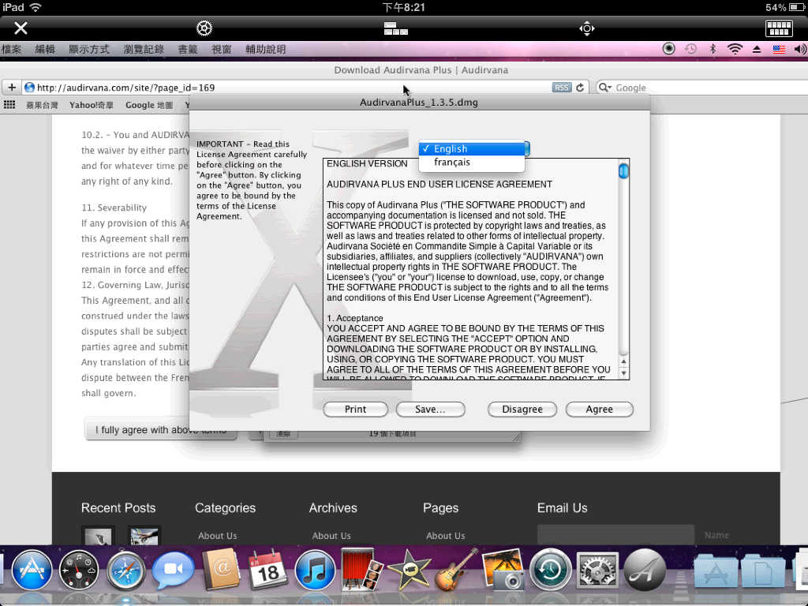Open the Documents folder stack in Dock
808x606 pixels.
point(763,571)
